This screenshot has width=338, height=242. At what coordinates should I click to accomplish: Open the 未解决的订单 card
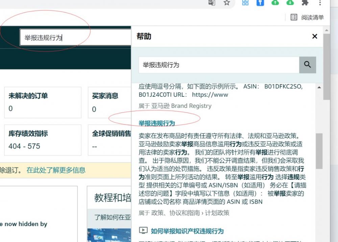point(43,102)
